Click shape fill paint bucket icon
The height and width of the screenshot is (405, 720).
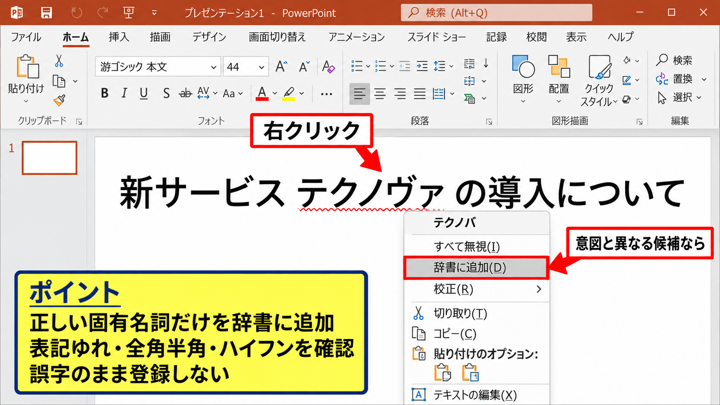point(627,60)
